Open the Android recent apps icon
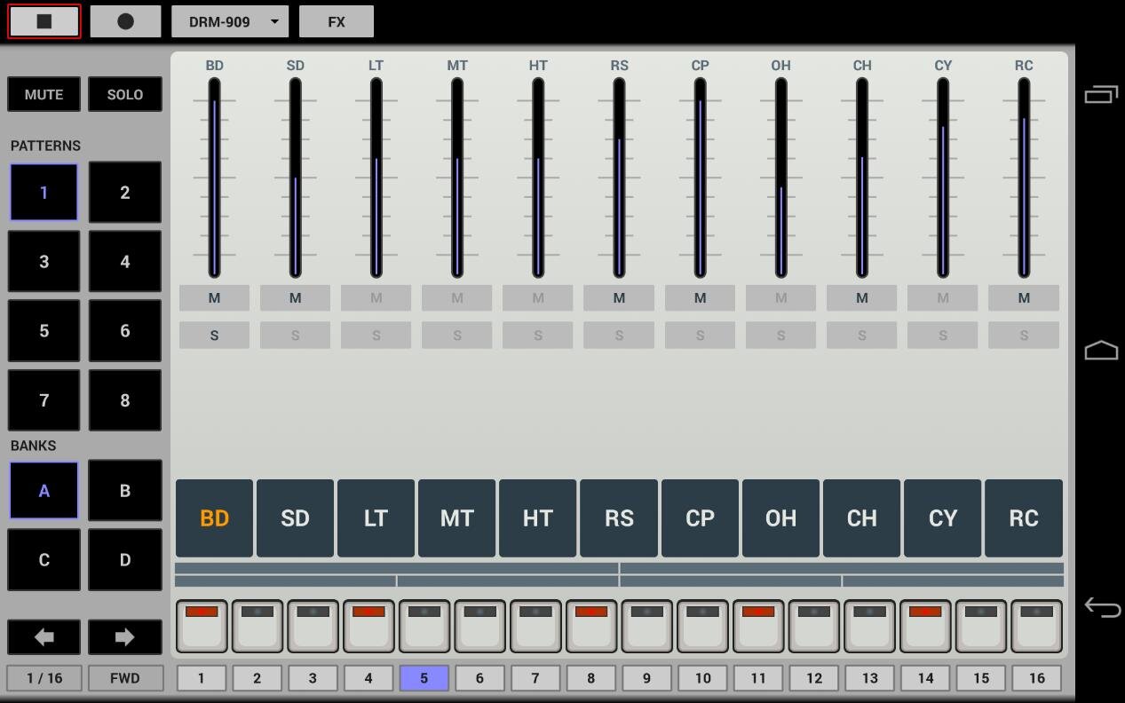The image size is (1125, 703). pos(1101,94)
